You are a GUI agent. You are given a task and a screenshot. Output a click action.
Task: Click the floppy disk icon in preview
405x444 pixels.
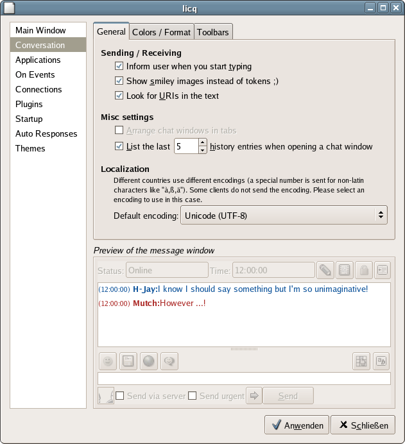point(128,361)
